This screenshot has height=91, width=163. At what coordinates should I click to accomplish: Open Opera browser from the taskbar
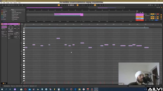(x=25, y=89)
